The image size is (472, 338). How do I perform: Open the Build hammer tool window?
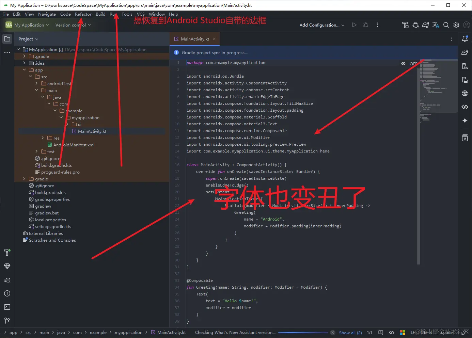coord(7,252)
